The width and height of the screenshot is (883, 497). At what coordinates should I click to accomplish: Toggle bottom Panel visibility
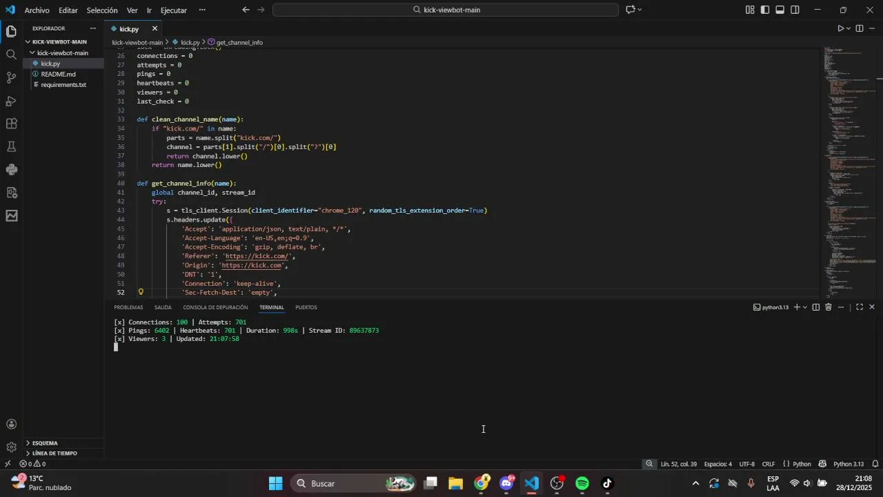(780, 10)
